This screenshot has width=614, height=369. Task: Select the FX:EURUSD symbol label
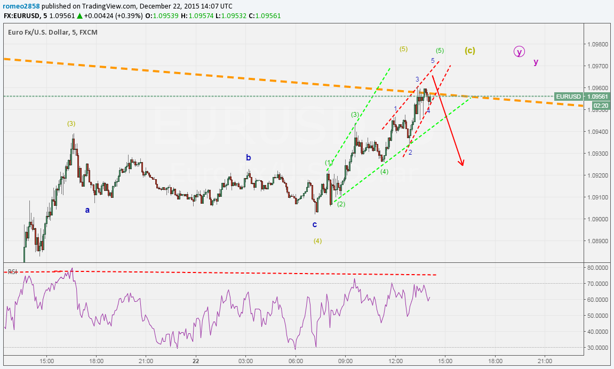[21, 16]
